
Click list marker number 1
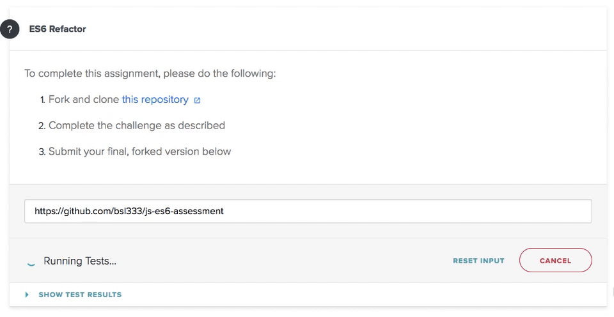coord(43,100)
